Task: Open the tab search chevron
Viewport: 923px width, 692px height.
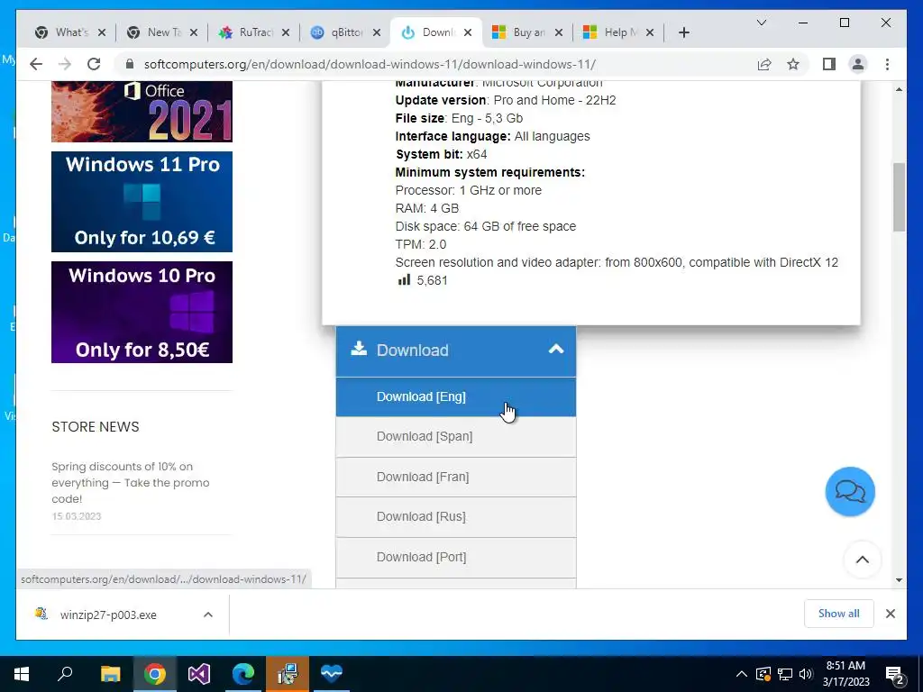Action: click(x=762, y=23)
